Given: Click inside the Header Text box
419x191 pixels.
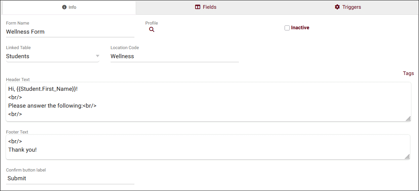Looking at the screenshot, I should (208, 102).
